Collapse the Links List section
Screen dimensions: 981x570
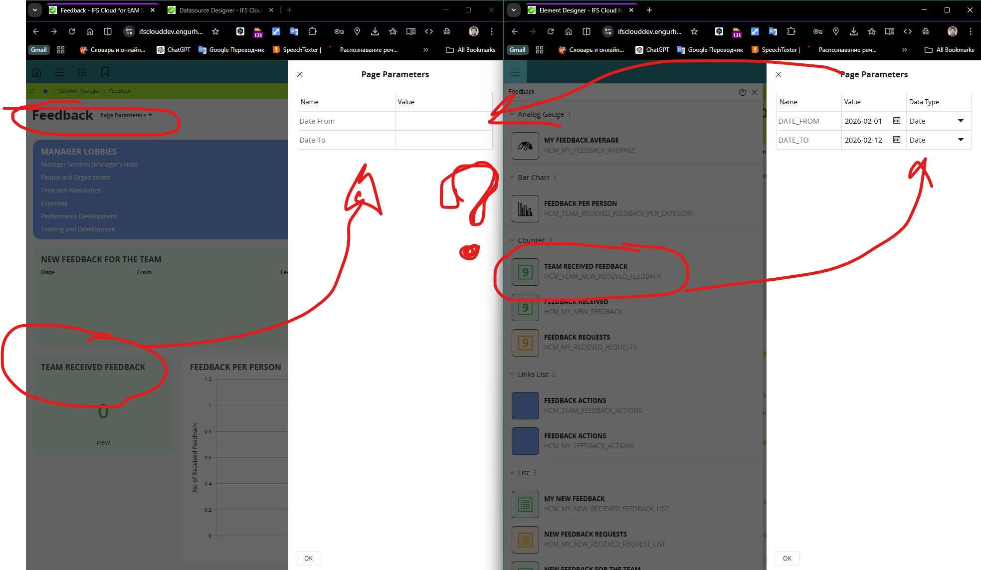tap(512, 374)
